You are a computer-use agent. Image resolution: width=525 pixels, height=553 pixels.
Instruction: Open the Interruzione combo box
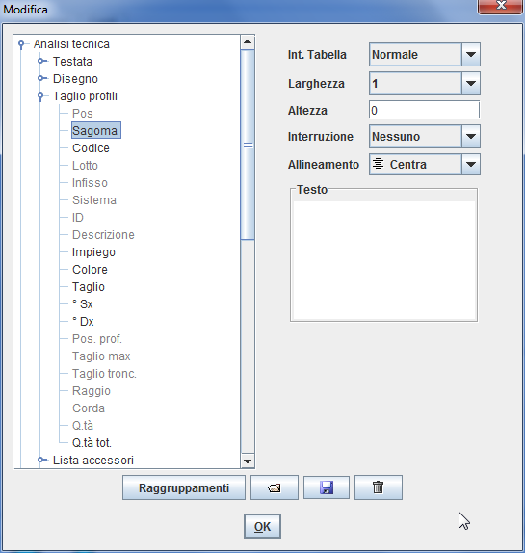[425, 137]
